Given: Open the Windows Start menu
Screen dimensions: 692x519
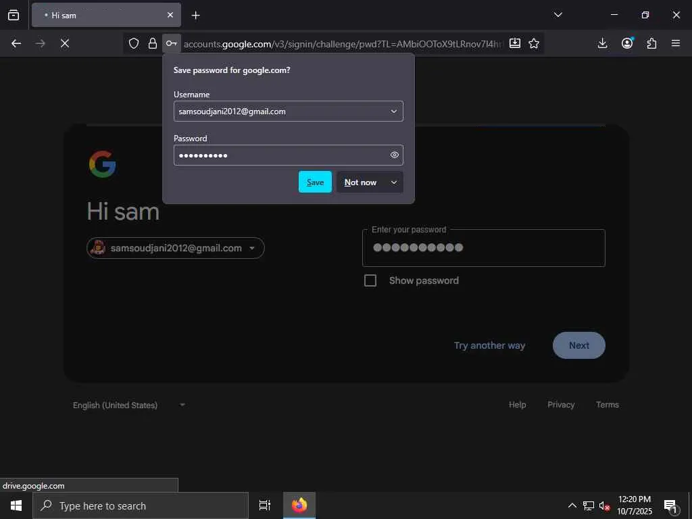Looking at the screenshot, I should pos(16,505).
